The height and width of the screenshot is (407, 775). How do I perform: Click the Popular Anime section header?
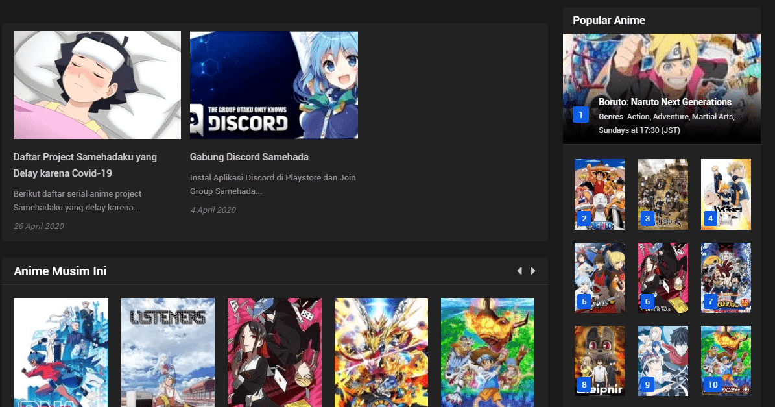(608, 20)
